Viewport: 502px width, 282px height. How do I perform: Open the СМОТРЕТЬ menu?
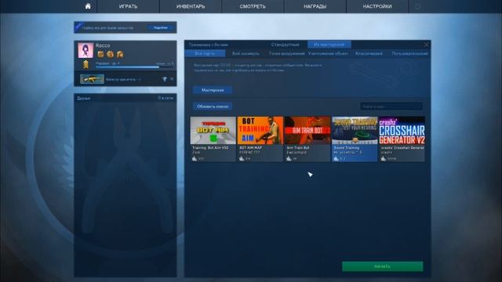[253, 6]
